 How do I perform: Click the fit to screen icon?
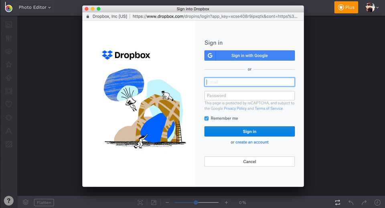tap(140, 203)
